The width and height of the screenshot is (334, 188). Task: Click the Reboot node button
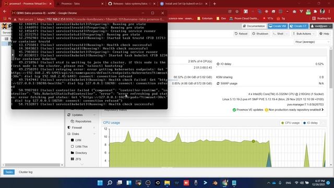coord(241,33)
